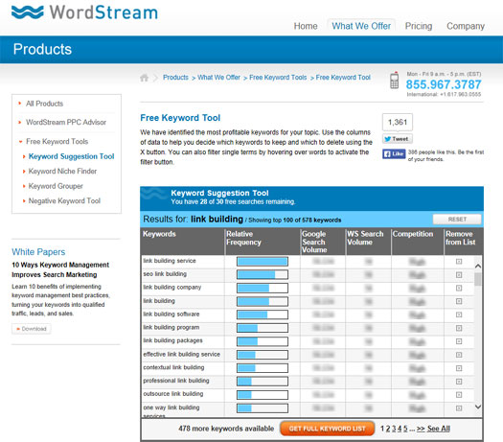Click the Relative Frequency column header
Image resolution: width=503 pixels, height=442 pixels.
click(x=263, y=242)
